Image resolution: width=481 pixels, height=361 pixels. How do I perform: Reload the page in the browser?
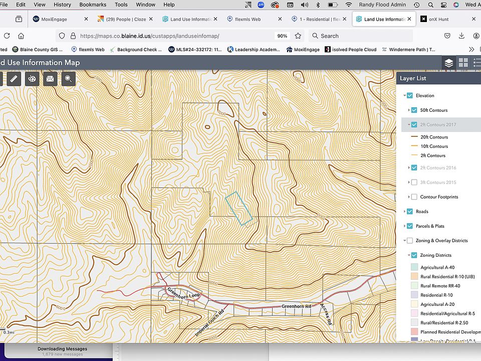(x=7, y=36)
